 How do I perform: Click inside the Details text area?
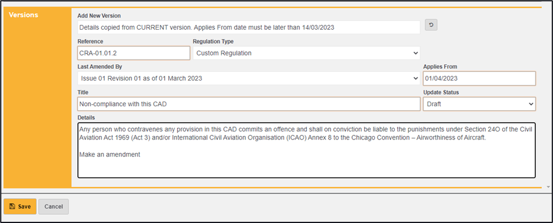(x=306, y=150)
